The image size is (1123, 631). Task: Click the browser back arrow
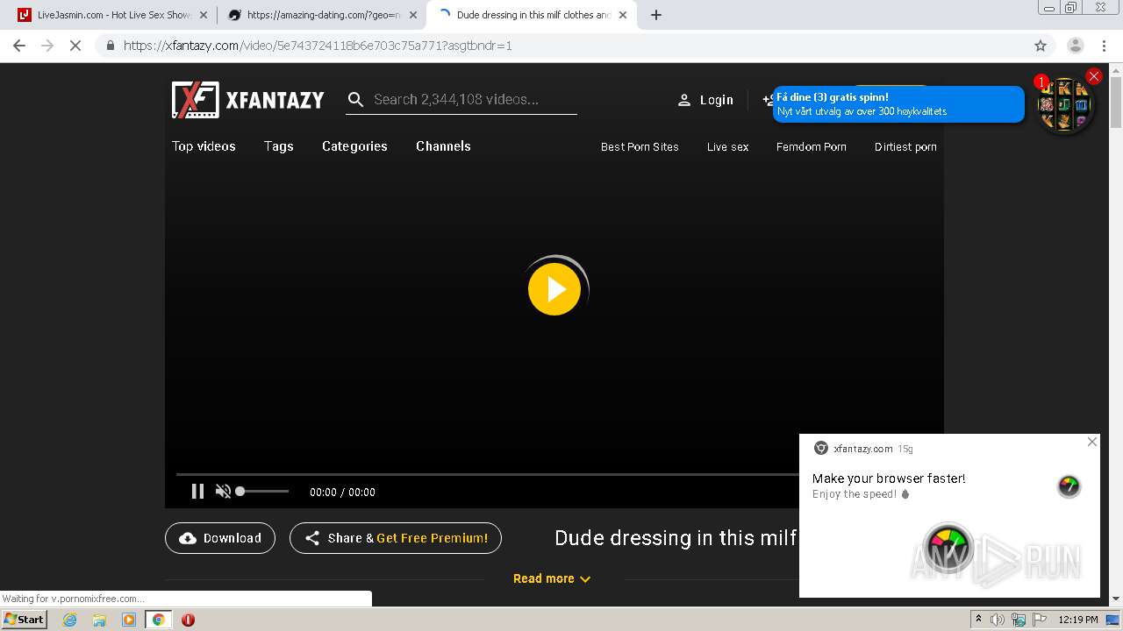click(x=19, y=46)
